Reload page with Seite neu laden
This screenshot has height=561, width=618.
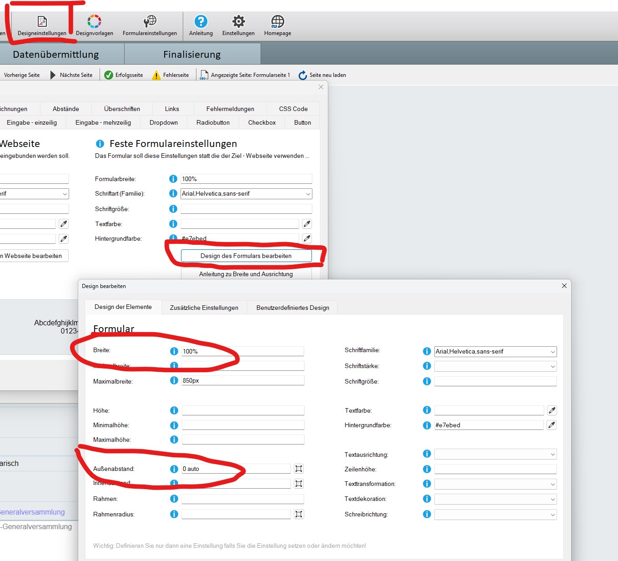pos(322,75)
